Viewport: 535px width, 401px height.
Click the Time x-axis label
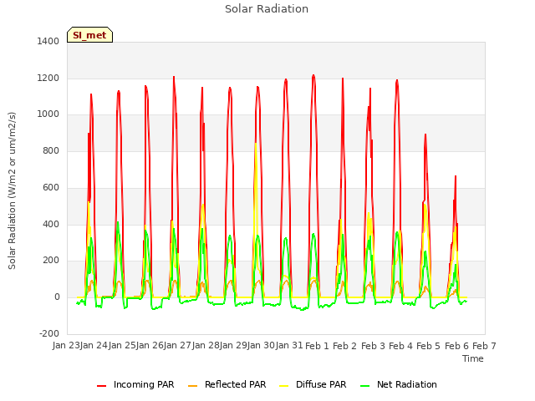[473, 358]
